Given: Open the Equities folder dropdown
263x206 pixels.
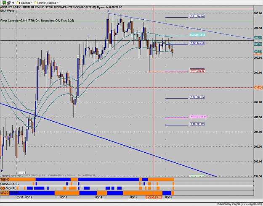Looking at the screenshot, I should pyautogui.click(x=24, y=3).
